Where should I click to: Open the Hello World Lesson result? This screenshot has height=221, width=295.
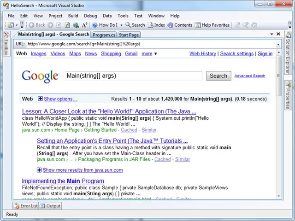click(109, 111)
